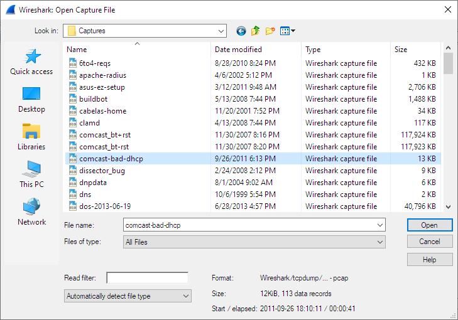Click the Back navigation arrow icon
Image resolution: width=458 pixels, height=320 pixels.
(x=241, y=31)
